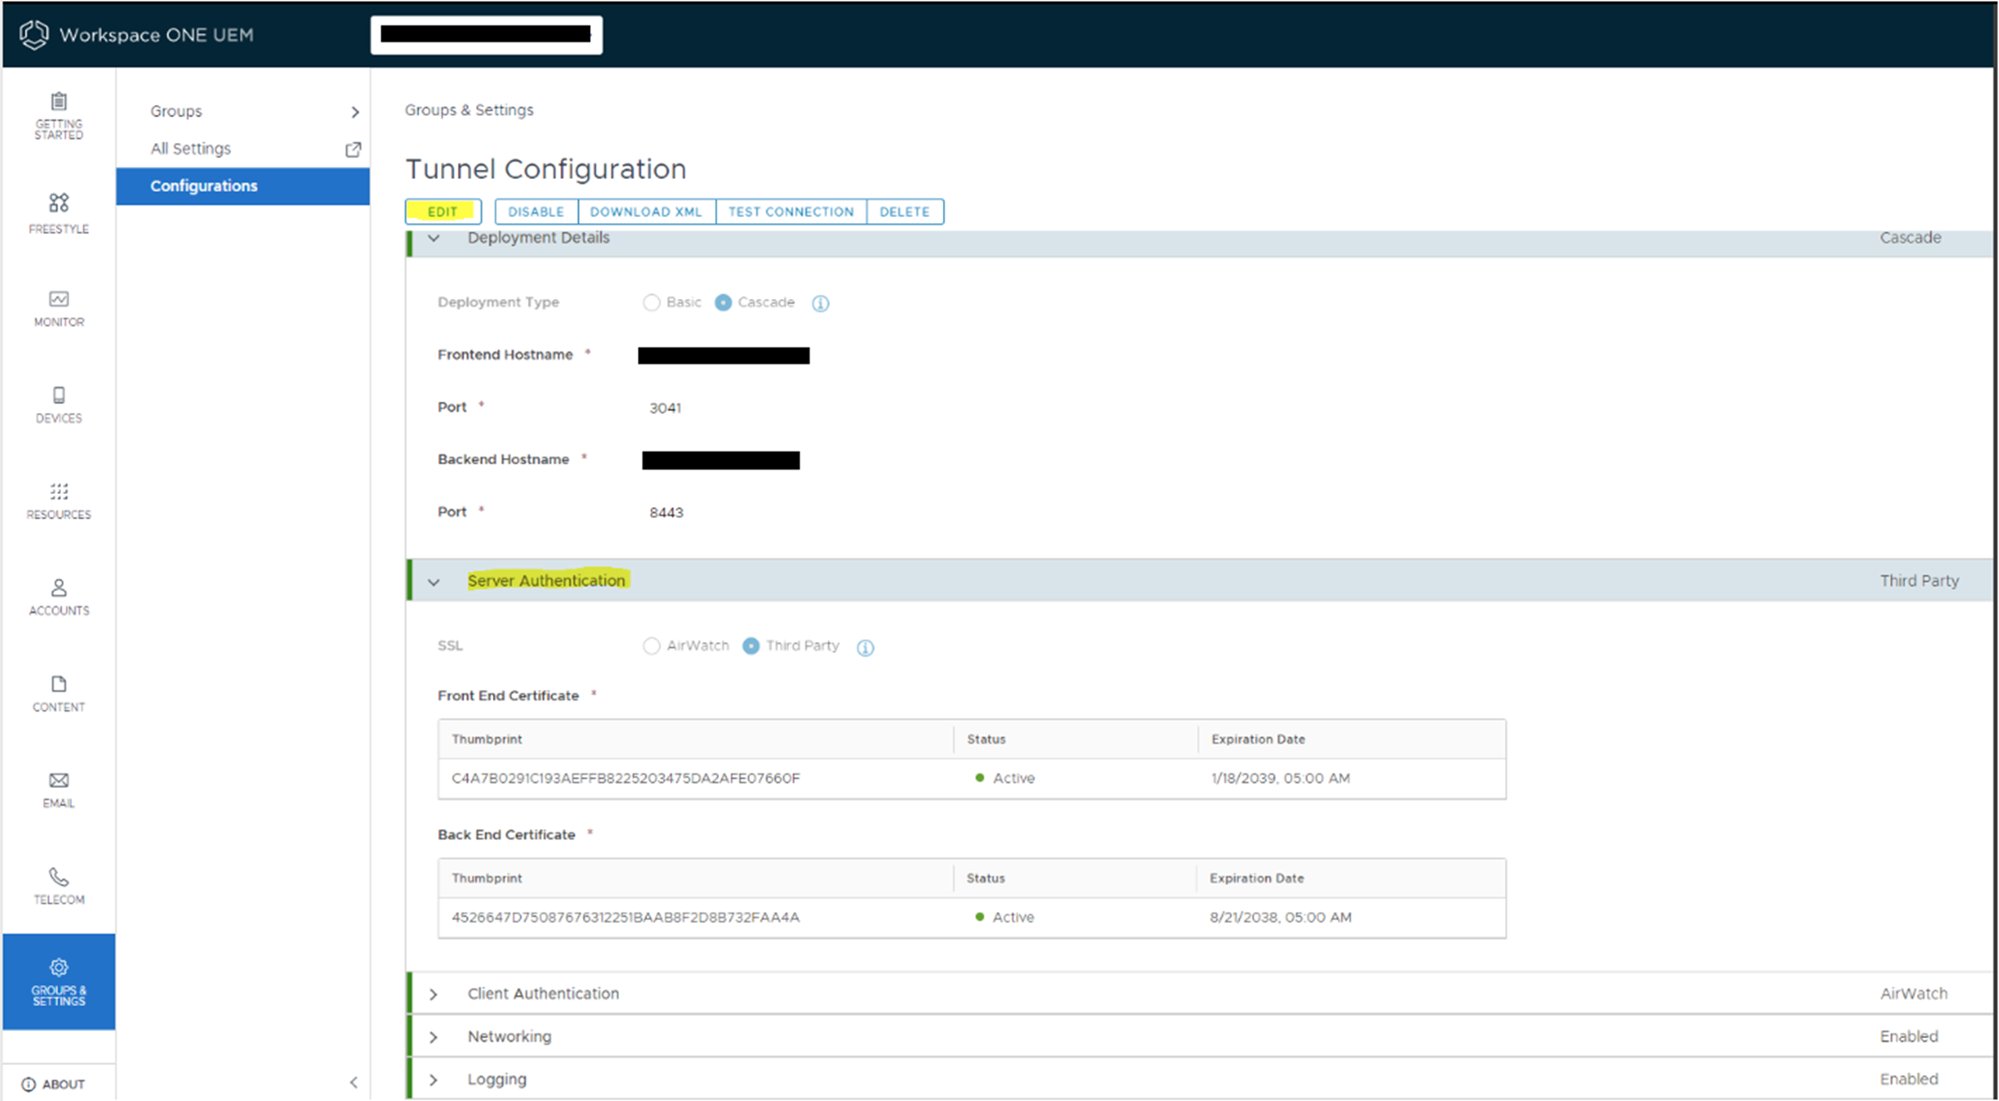This screenshot has height=1101, width=1999.
Task: Click the Edit button
Action: [x=444, y=211]
